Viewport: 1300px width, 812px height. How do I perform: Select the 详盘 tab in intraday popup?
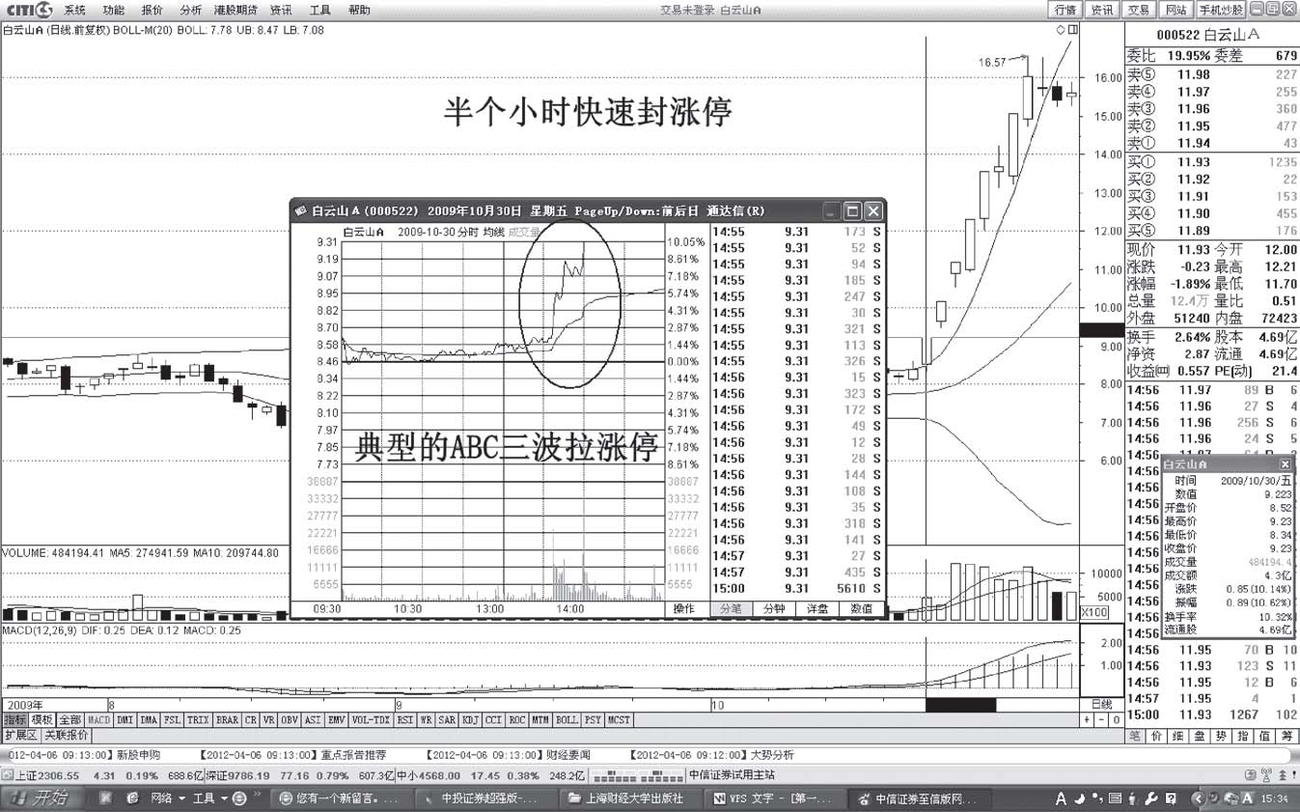click(817, 608)
